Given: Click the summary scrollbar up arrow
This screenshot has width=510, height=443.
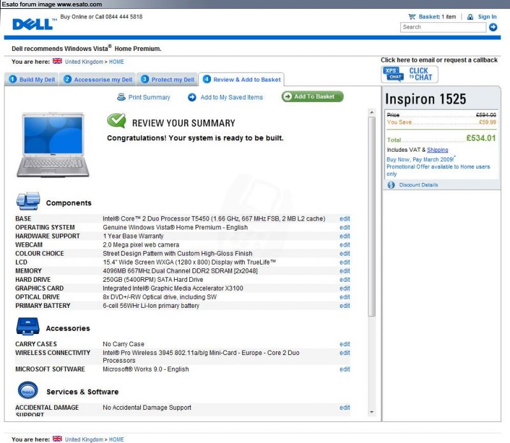Looking at the screenshot, I should coord(372,112).
